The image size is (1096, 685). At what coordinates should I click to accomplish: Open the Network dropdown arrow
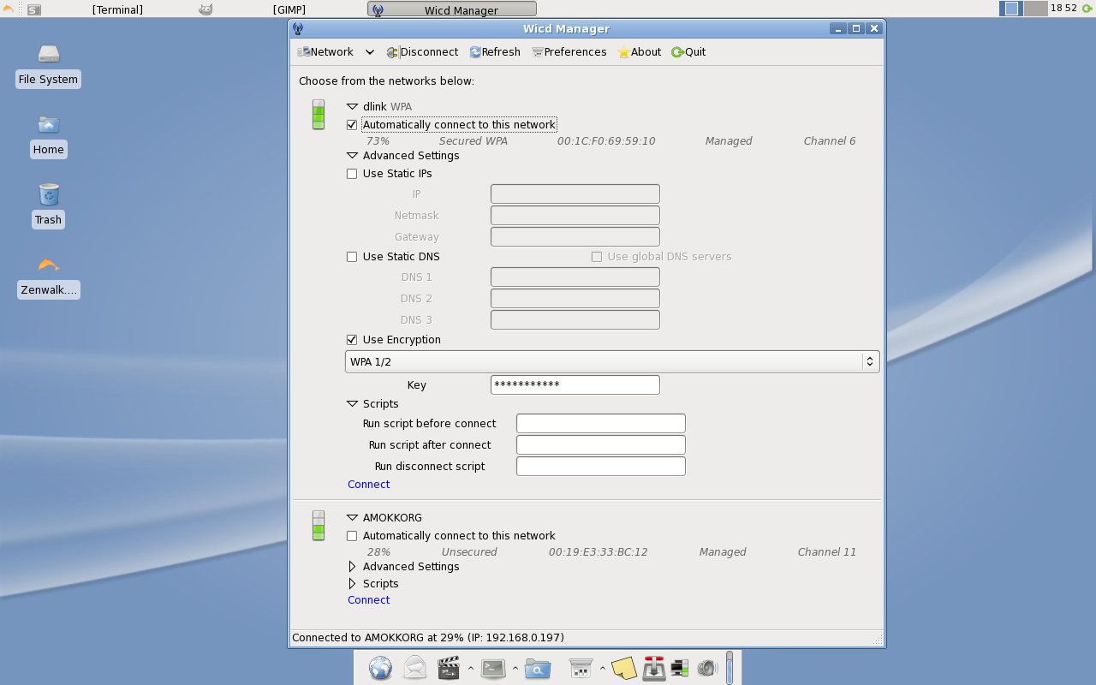coord(370,52)
